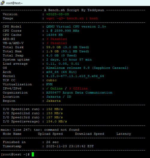Click version value v2025-05-08
Viewport: 150px width, 158px height.
[x=58, y=14]
